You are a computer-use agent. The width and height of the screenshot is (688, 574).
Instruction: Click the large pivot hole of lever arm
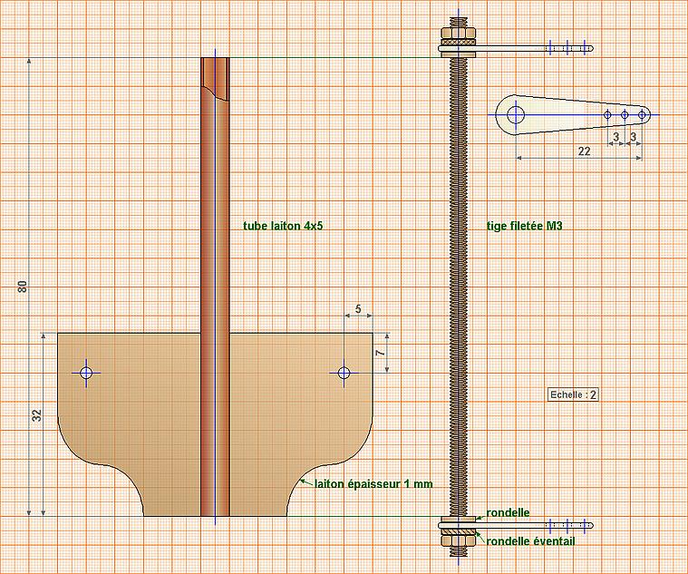coord(516,114)
